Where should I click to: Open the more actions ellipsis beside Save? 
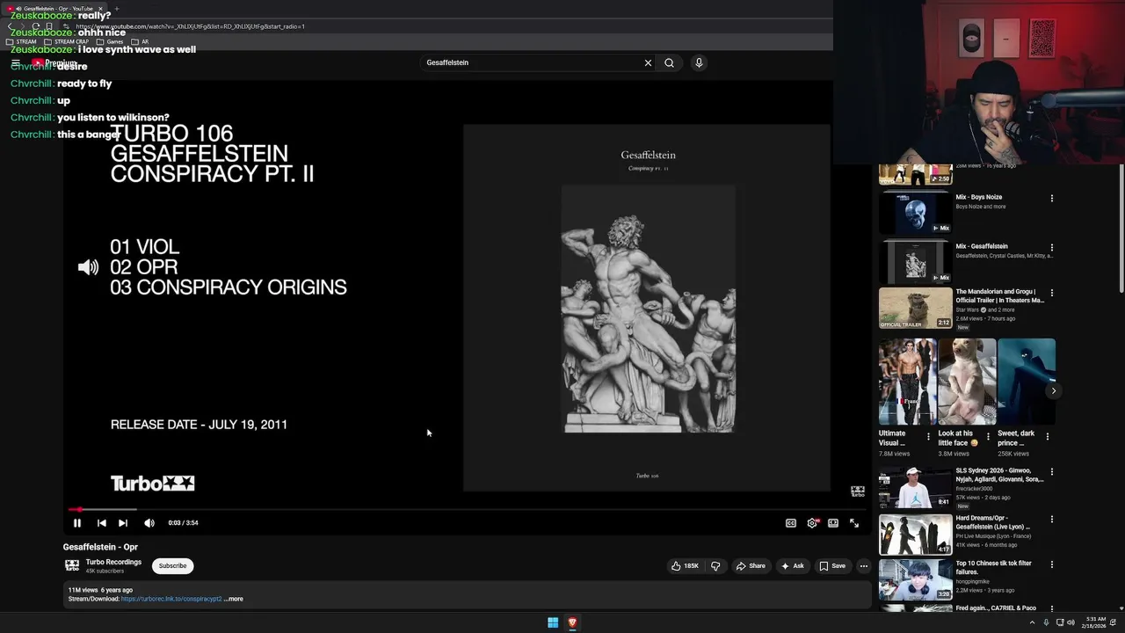tap(864, 566)
